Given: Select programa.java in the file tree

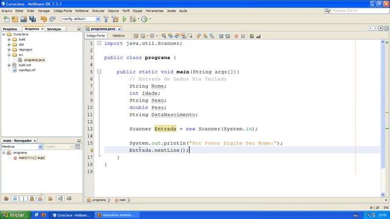Looking at the screenshot, I should [x=34, y=60].
